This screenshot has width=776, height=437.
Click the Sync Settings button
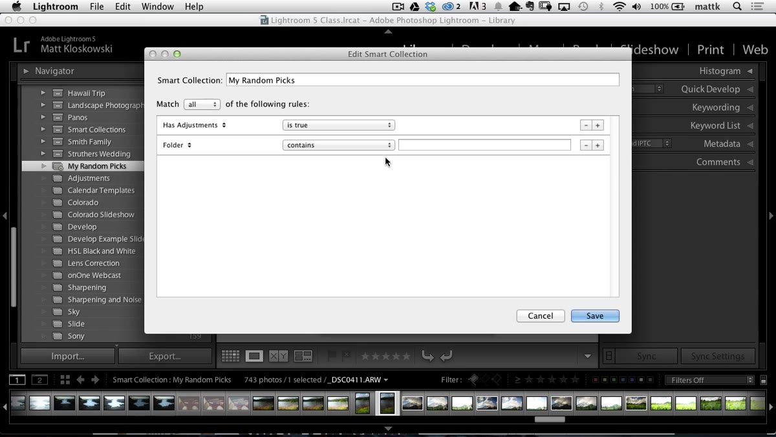[x=717, y=356]
